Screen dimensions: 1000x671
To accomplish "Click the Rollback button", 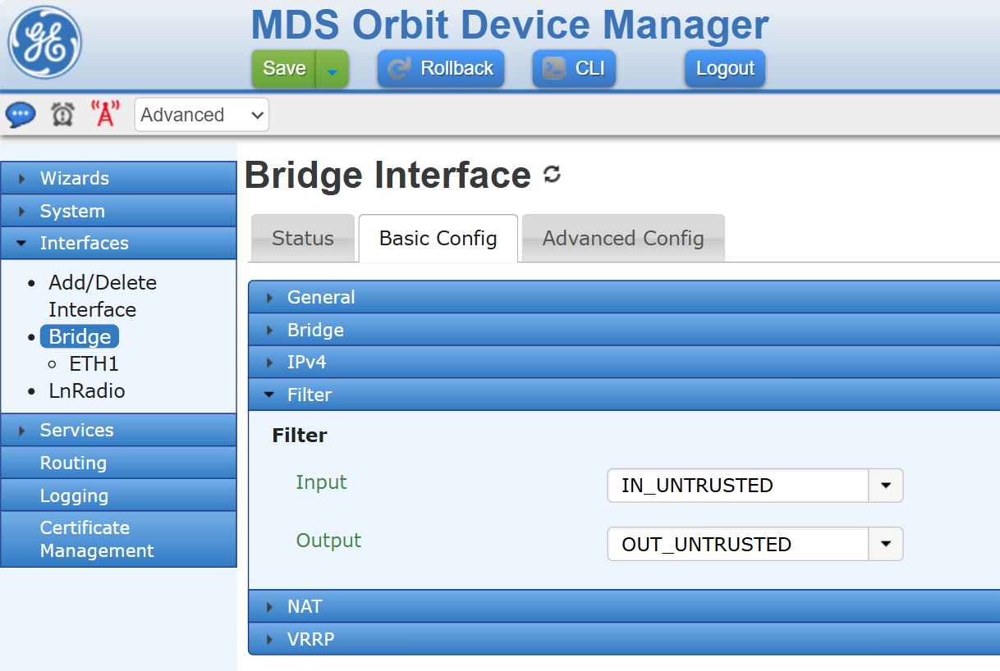I will coord(441,69).
